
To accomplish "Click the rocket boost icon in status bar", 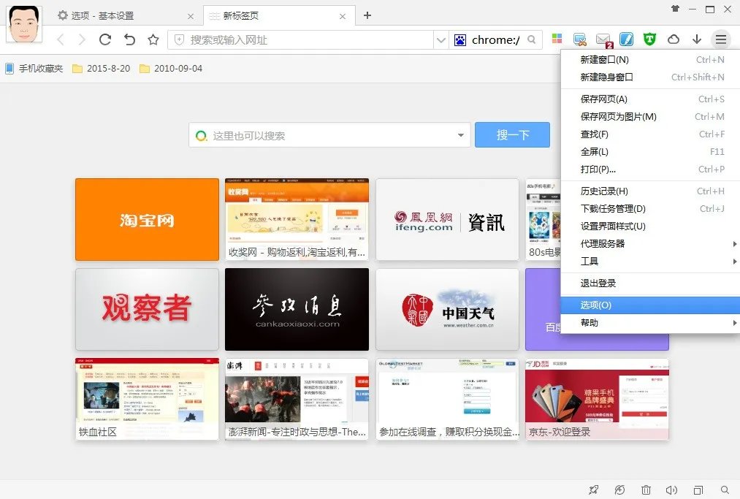I will click(594, 490).
